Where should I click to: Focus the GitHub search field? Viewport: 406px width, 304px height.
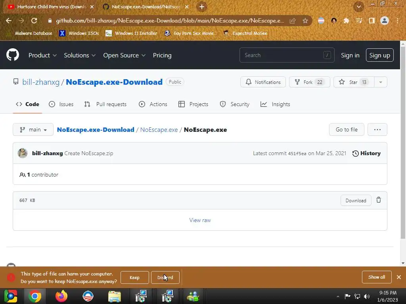point(287,55)
